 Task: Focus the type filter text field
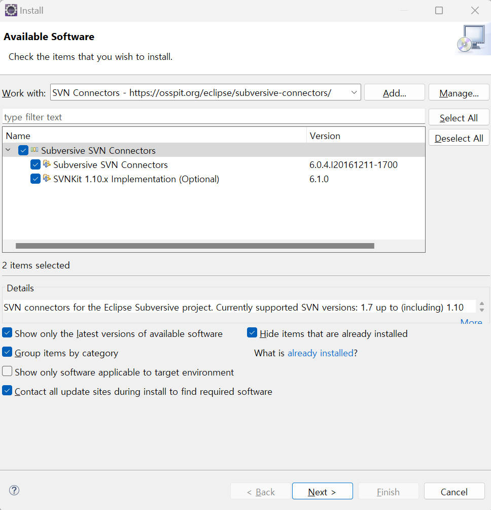point(213,117)
